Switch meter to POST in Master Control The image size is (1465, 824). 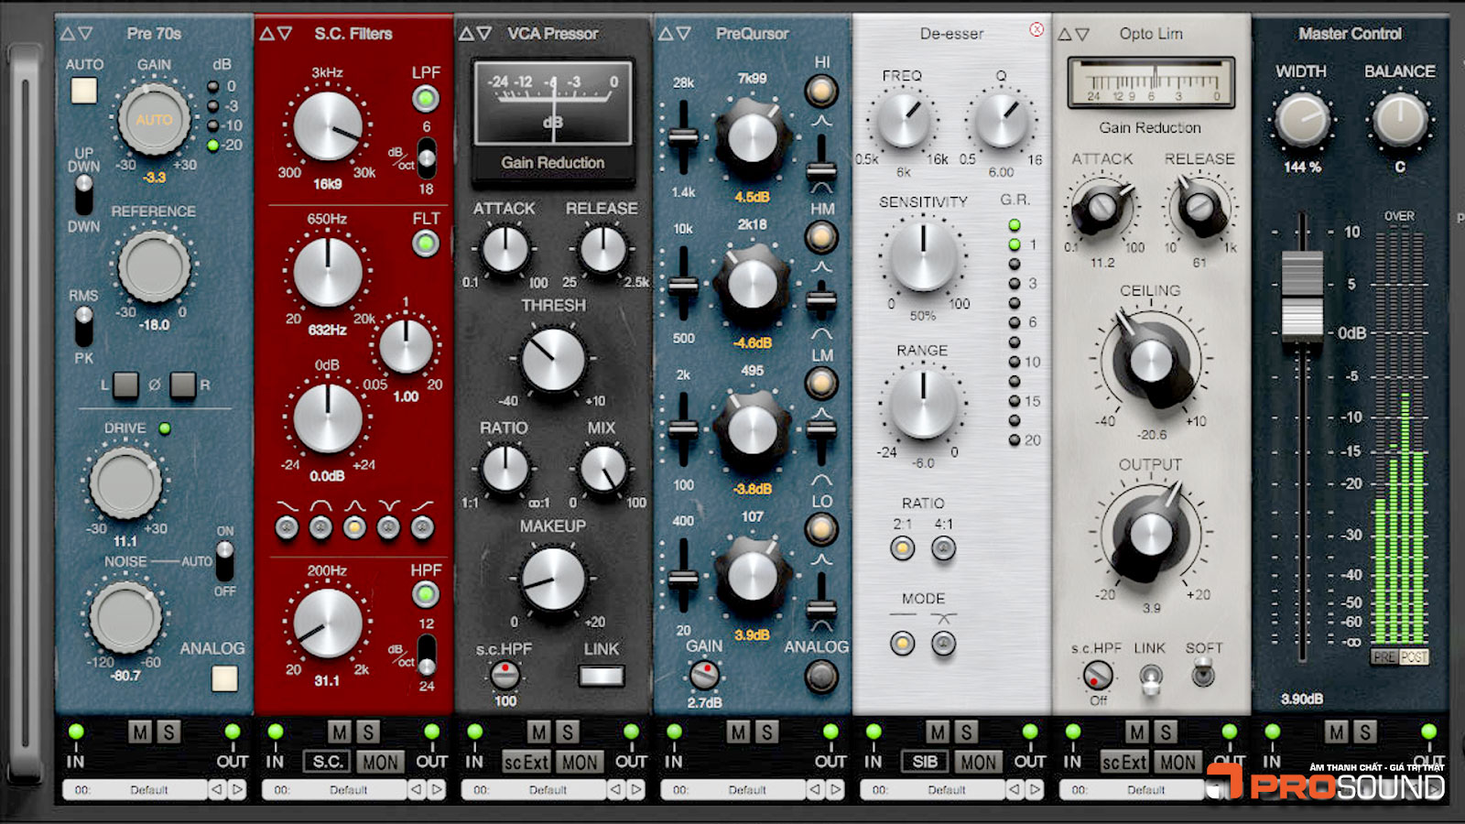click(x=1414, y=657)
